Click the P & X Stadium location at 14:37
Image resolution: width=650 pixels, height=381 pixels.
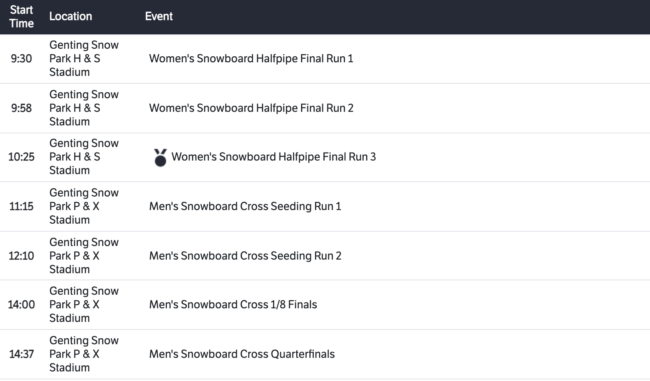83,354
